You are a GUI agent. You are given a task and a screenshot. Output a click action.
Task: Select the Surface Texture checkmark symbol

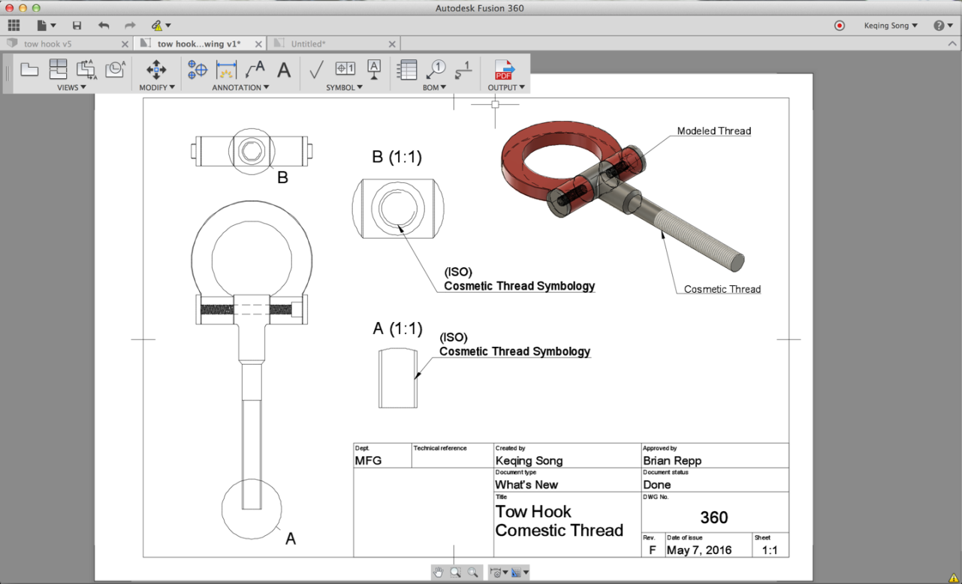click(316, 70)
